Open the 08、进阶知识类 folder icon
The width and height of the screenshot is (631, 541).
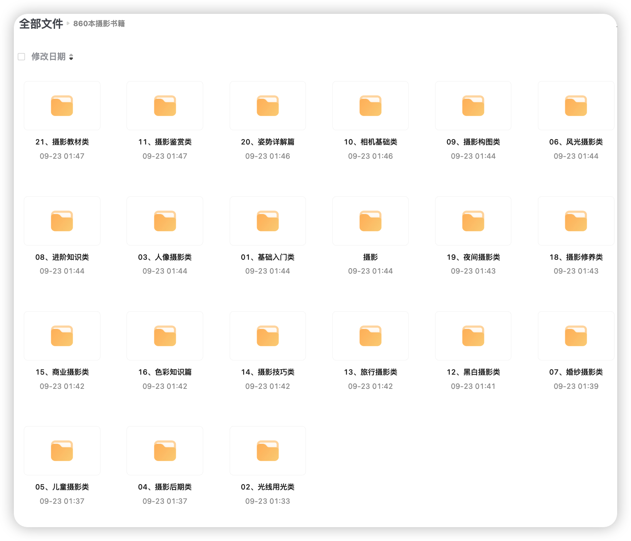[x=62, y=221]
